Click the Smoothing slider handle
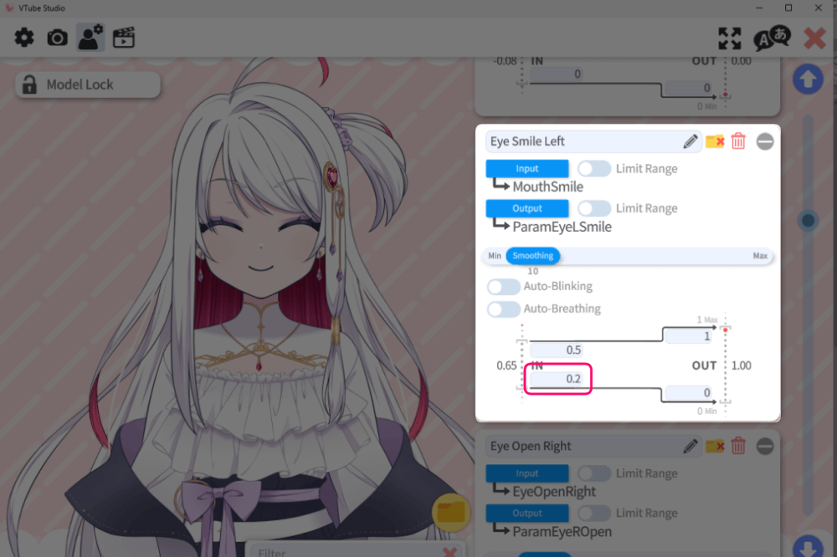Image resolution: width=837 pixels, height=557 pixels. (x=532, y=256)
